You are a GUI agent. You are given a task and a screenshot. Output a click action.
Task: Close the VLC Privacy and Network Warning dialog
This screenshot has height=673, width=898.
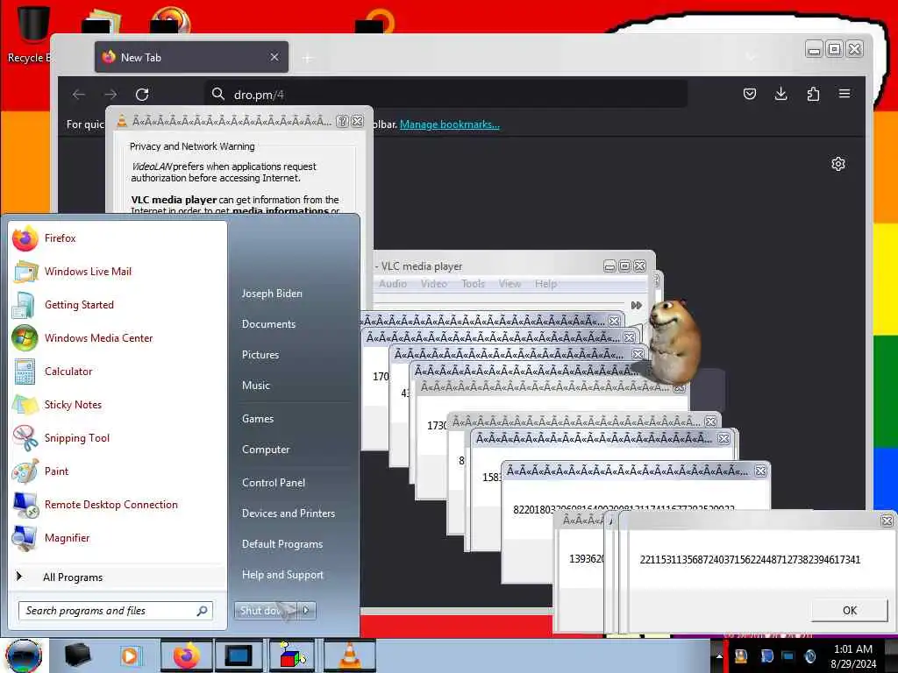click(x=358, y=121)
